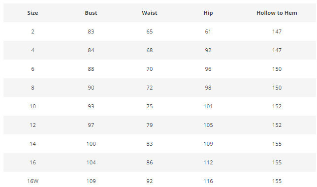Click the Waist column header
This screenshot has width=317, height=187.
(150, 13)
